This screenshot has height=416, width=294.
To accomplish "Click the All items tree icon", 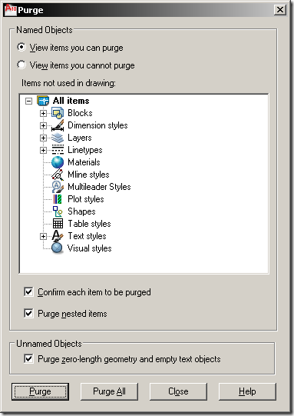I will click(x=43, y=101).
